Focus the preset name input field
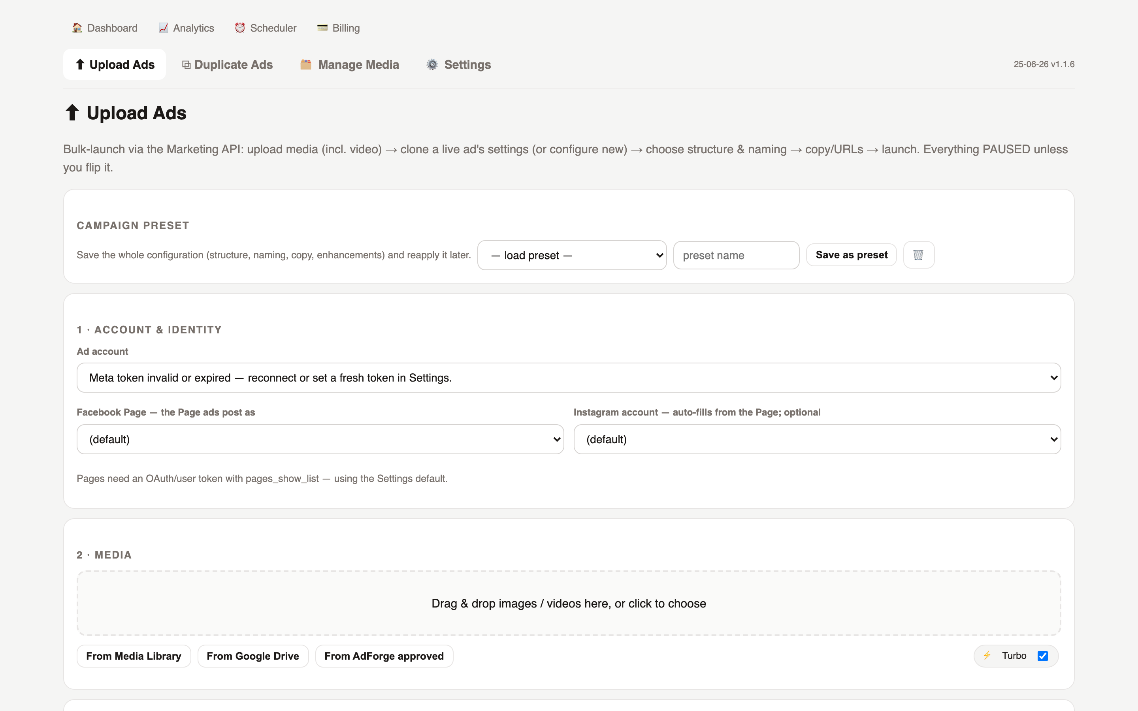The height and width of the screenshot is (711, 1138). [x=737, y=255]
